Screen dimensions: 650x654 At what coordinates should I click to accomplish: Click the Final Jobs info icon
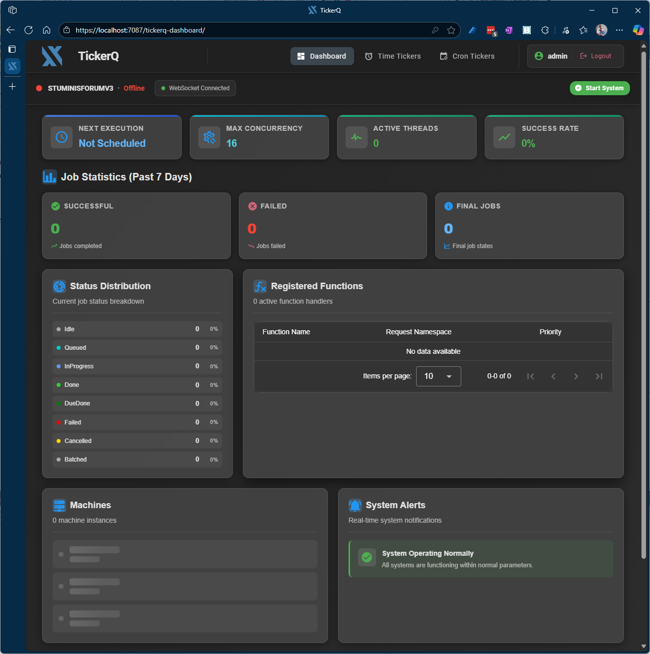[x=447, y=205]
